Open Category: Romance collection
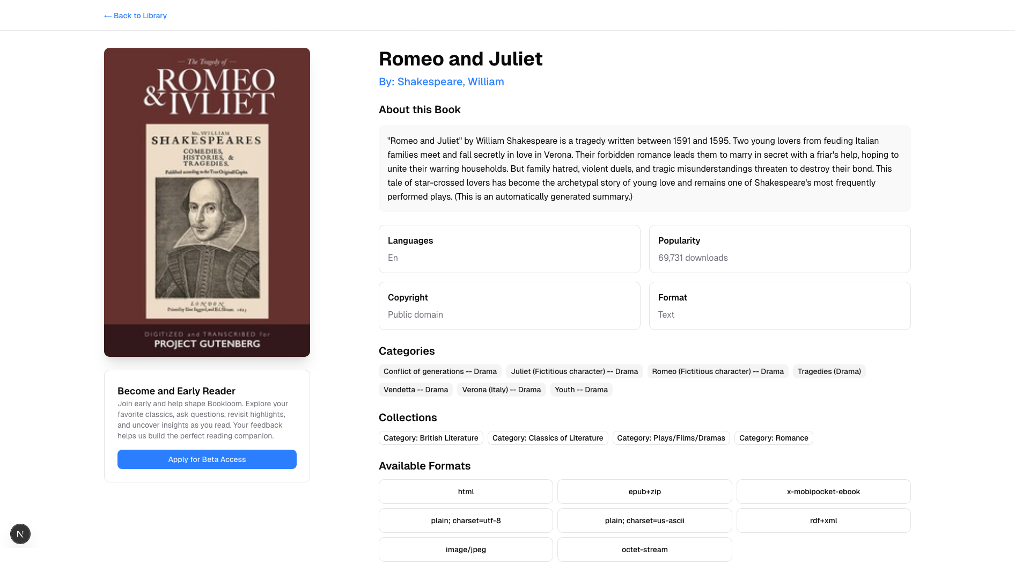The height and width of the screenshot is (579, 1015). (774, 438)
